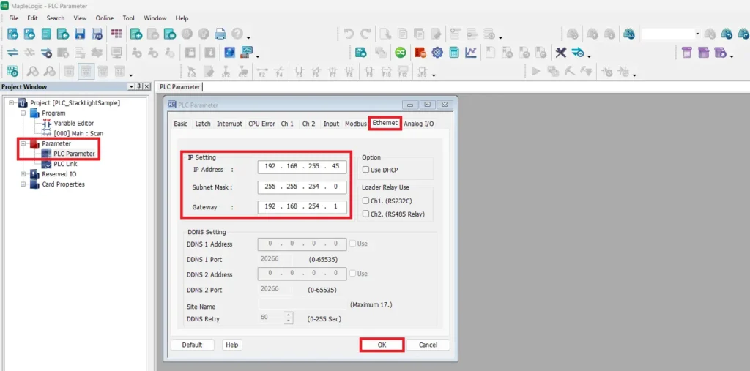This screenshot has width=750, height=371.
Task: Collapse the Program tree node
Action: [x=23, y=113]
